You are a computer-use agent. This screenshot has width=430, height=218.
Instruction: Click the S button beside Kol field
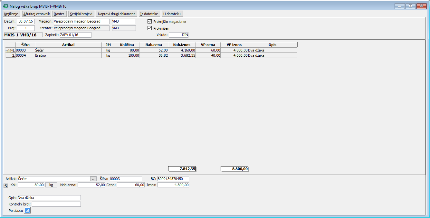point(5,185)
